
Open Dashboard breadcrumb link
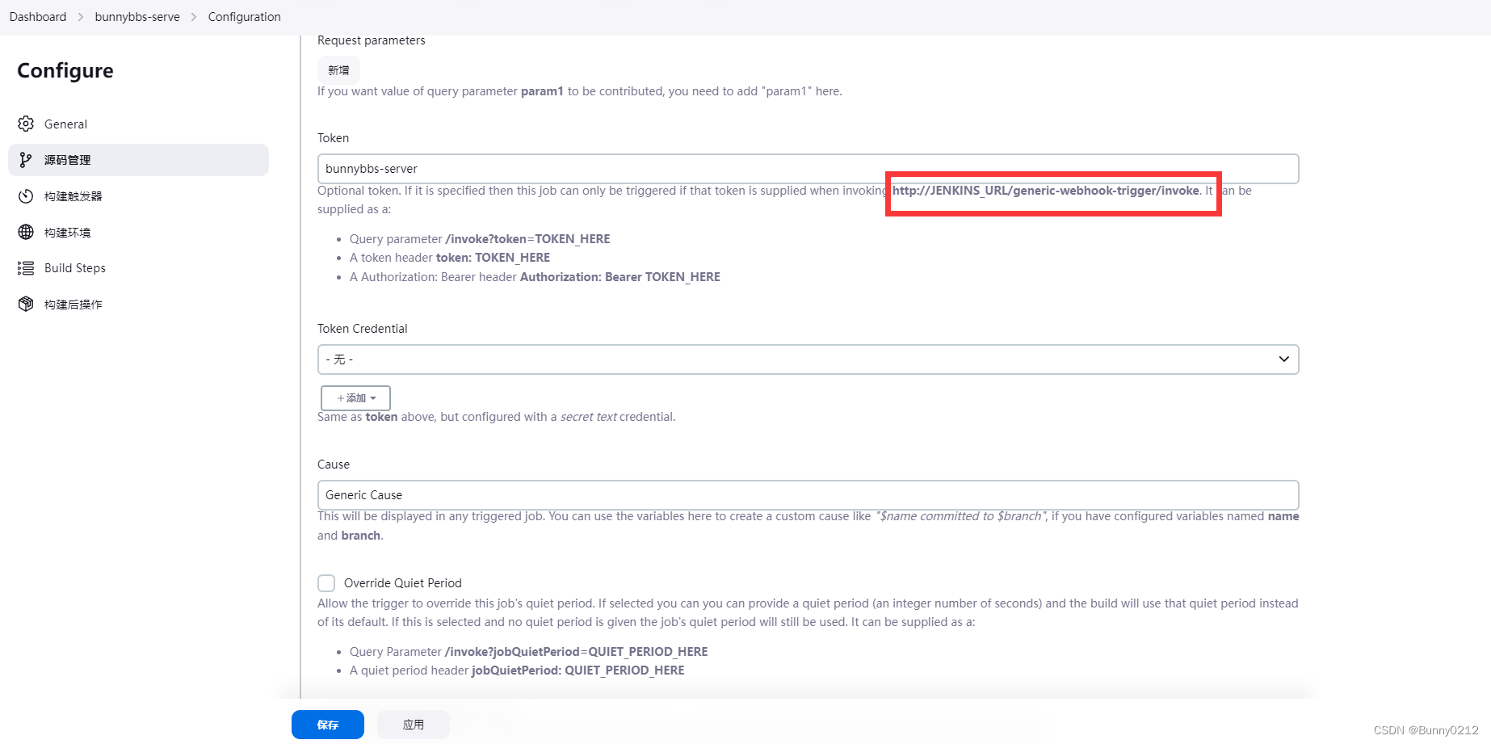click(x=38, y=17)
